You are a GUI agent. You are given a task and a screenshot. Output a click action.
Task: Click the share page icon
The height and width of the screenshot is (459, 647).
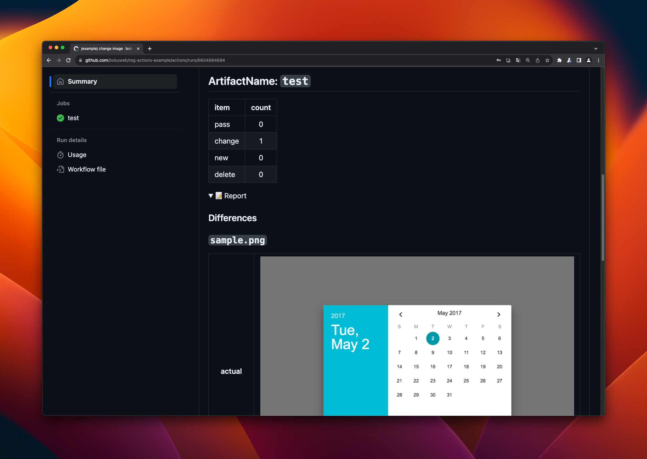pyautogui.click(x=537, y=60)
